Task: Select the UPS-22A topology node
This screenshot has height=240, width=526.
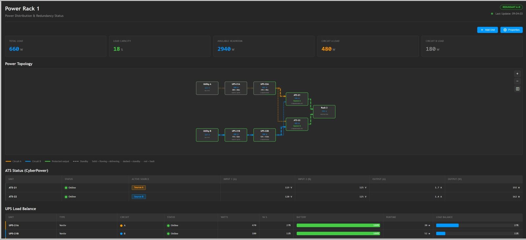Action: (x=265, y=88)
